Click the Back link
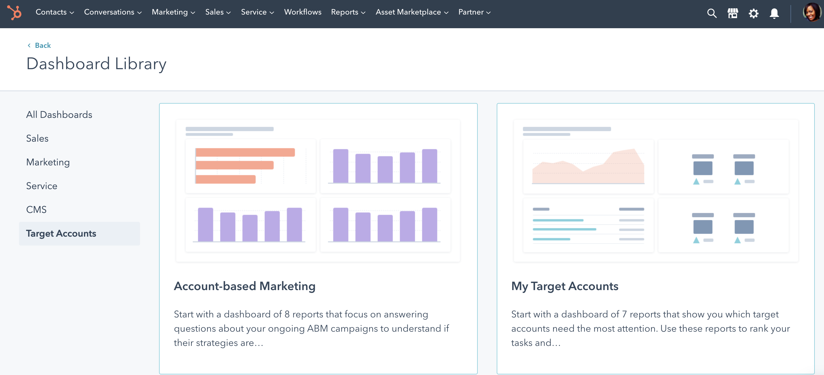The width and height of the screenshot is (824, 375). 40,45
